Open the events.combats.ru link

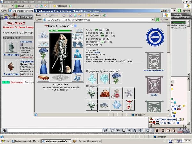click(154, 70)
